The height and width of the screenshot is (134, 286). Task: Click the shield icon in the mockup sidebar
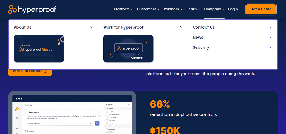17,128
